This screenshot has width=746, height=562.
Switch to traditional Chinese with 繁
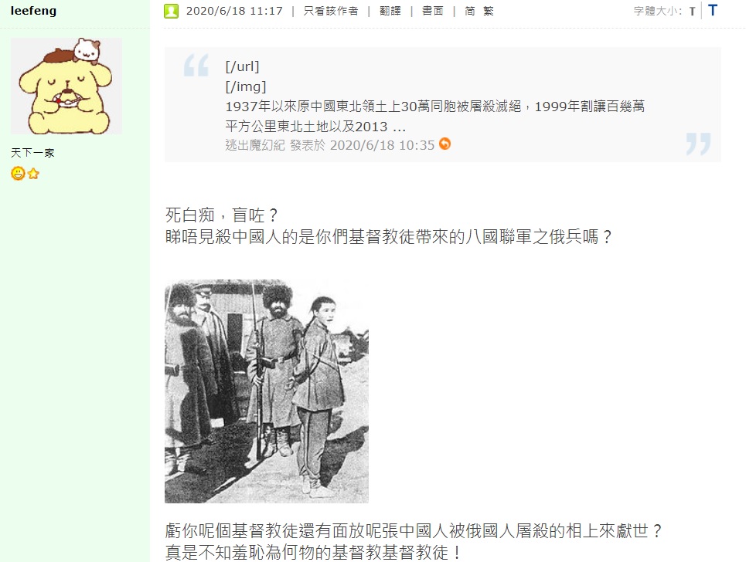[488, 11]
